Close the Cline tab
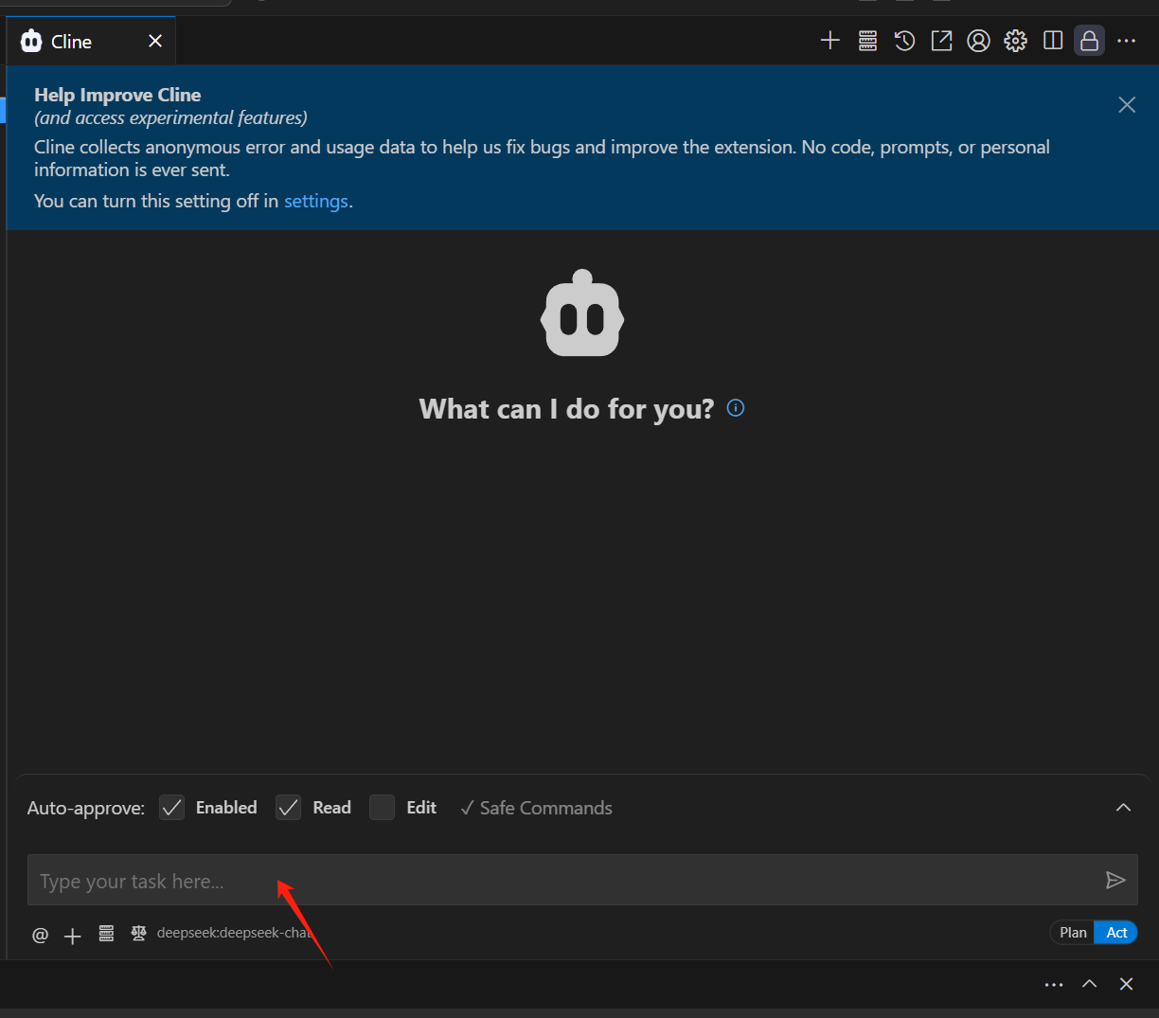1159x1018 pixels. click(155, 41)
